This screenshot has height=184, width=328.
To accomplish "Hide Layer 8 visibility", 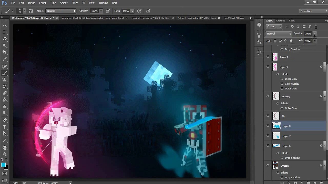I will click(x=268, y=126).
